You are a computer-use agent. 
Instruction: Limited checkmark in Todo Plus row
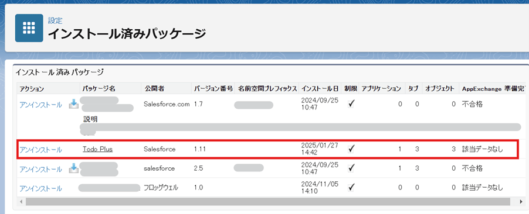point(351,149)
